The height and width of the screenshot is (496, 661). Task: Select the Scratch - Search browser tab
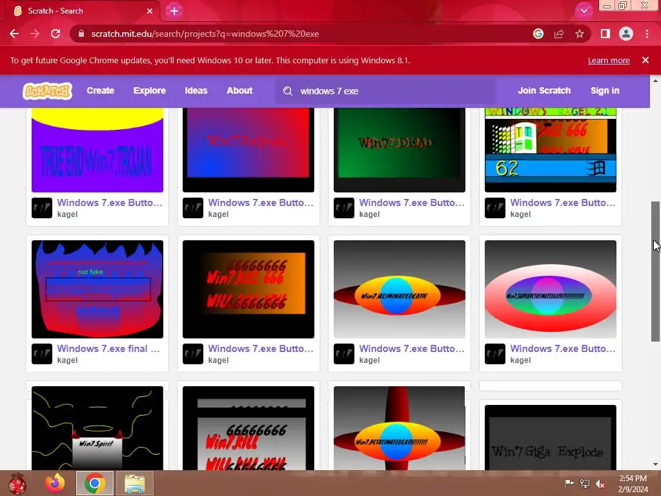click(80, 11)
